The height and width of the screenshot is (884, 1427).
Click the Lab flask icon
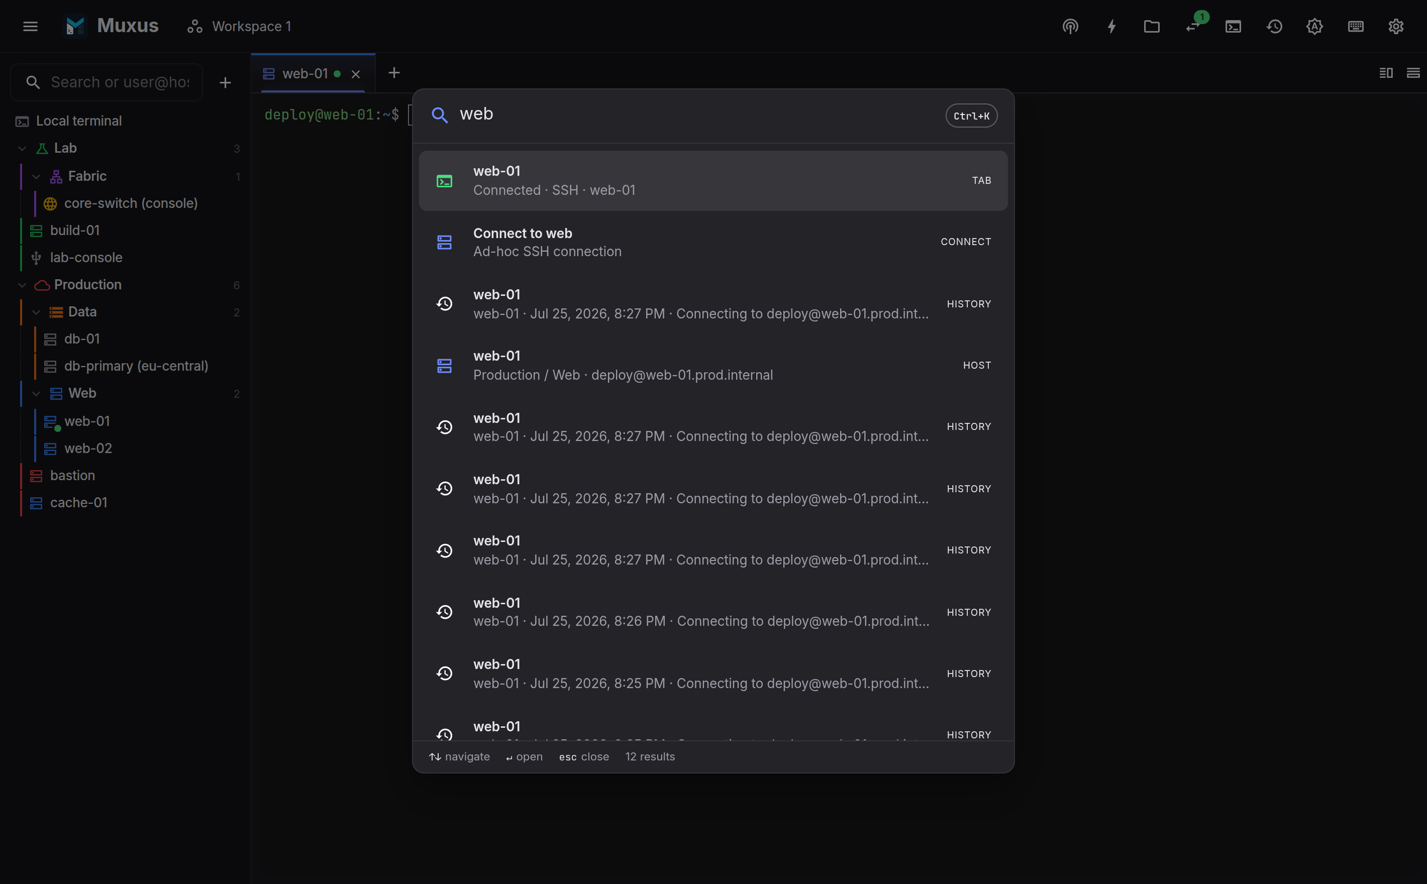[x=42, y=149]
